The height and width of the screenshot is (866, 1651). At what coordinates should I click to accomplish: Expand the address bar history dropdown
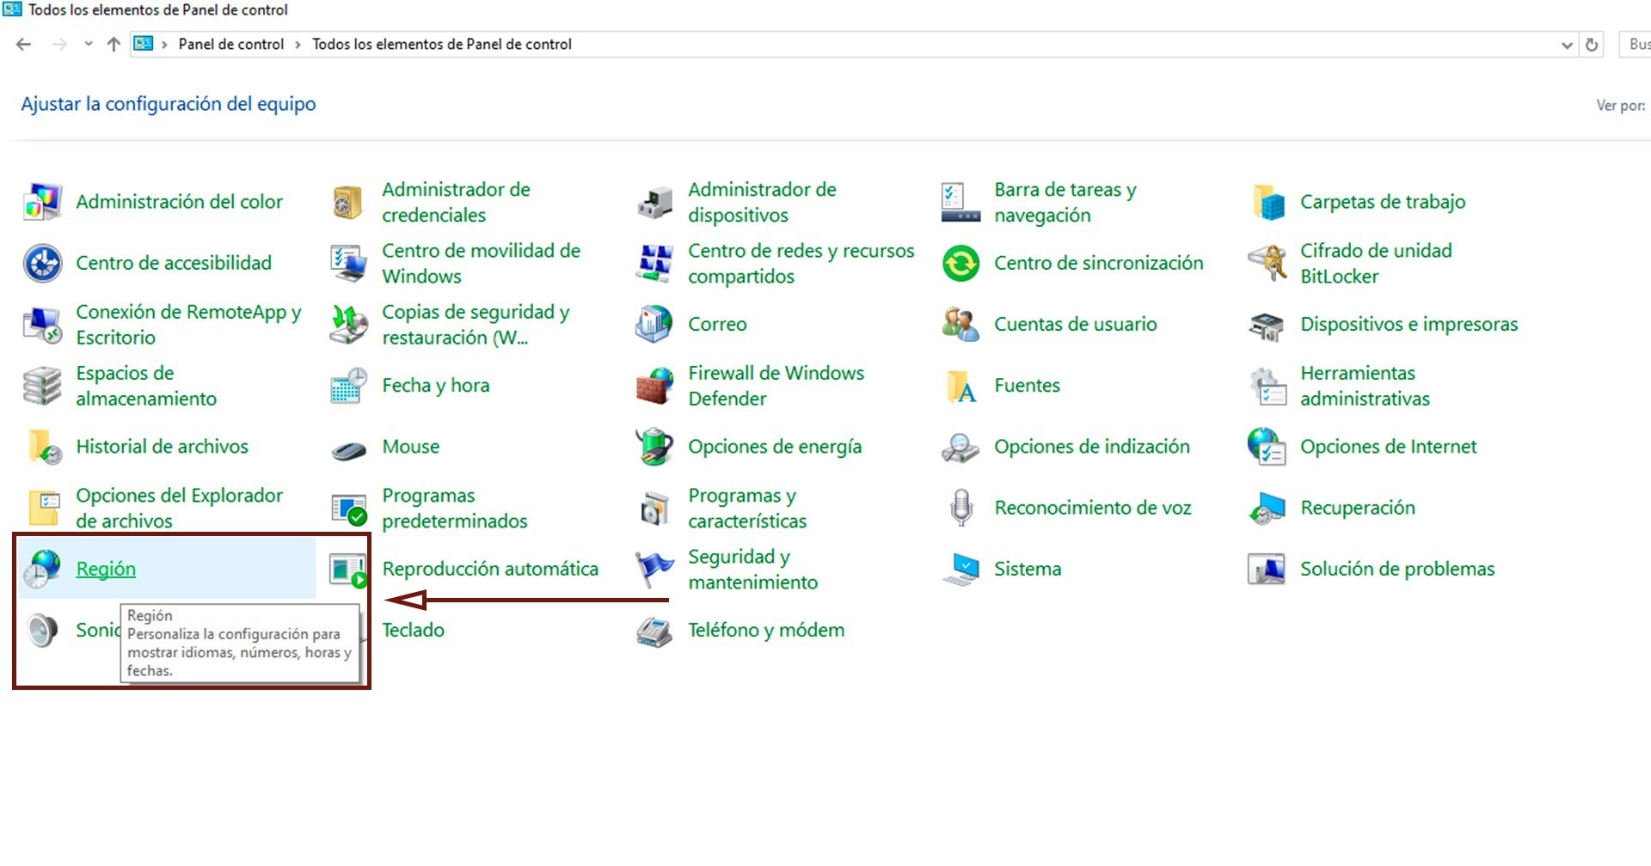click(x=1566, y=45)
